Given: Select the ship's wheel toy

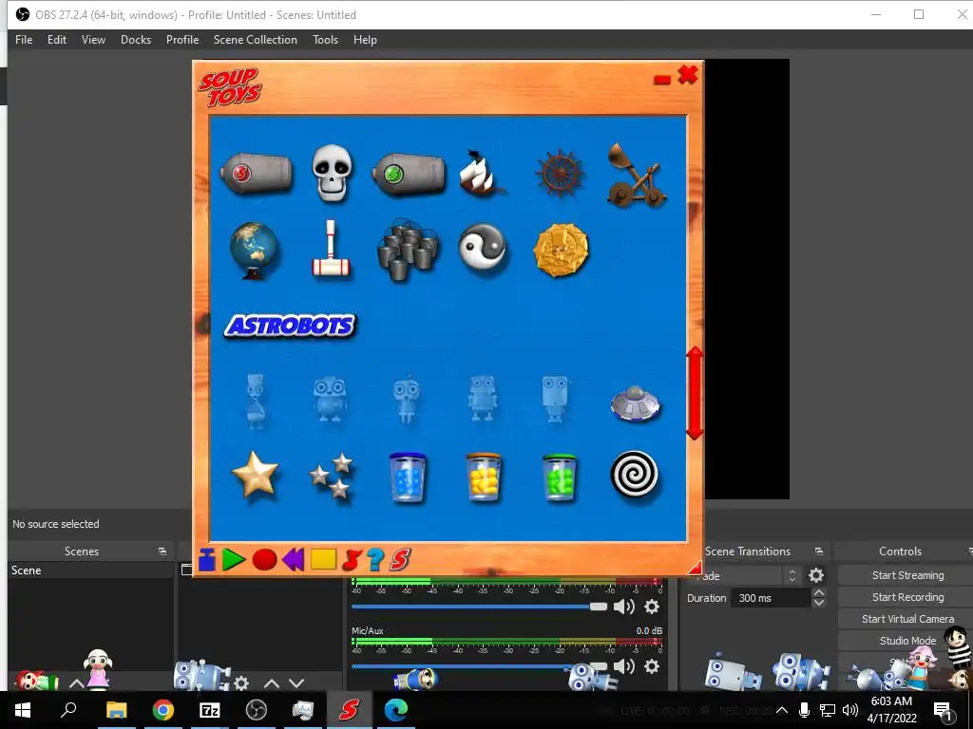Looking at the screenshot, I should pos(560,173).
